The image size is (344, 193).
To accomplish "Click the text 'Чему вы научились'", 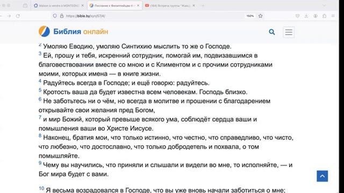I will click(73, 165).
